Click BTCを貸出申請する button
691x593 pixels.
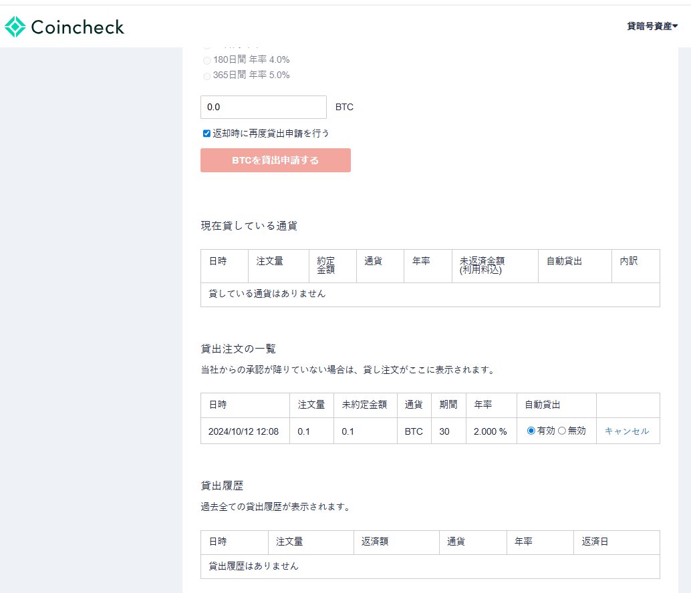[275, 160]
